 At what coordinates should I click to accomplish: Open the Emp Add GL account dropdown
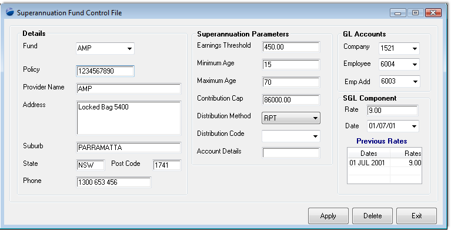[x=399, y=81]
